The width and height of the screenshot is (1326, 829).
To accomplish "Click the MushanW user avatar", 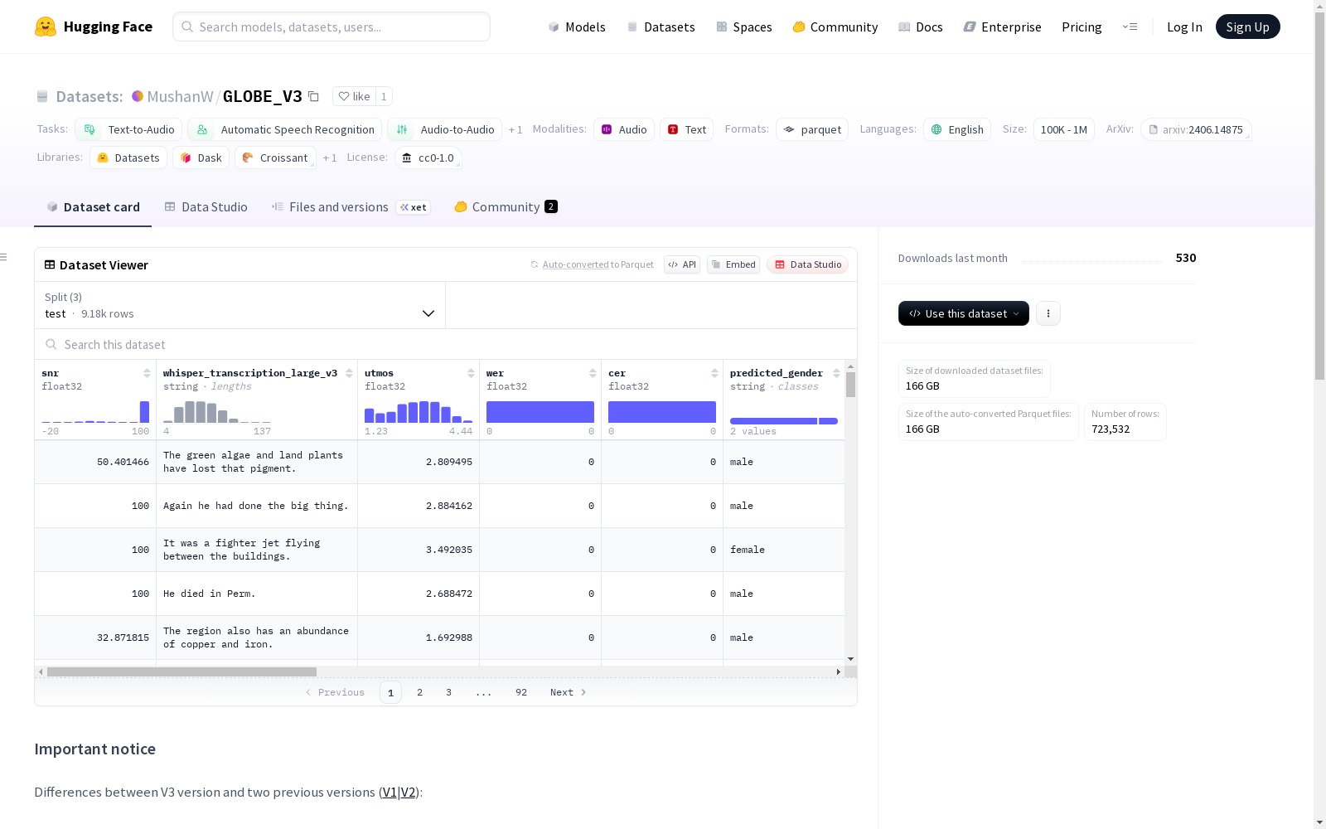I will tap(138, 96).
